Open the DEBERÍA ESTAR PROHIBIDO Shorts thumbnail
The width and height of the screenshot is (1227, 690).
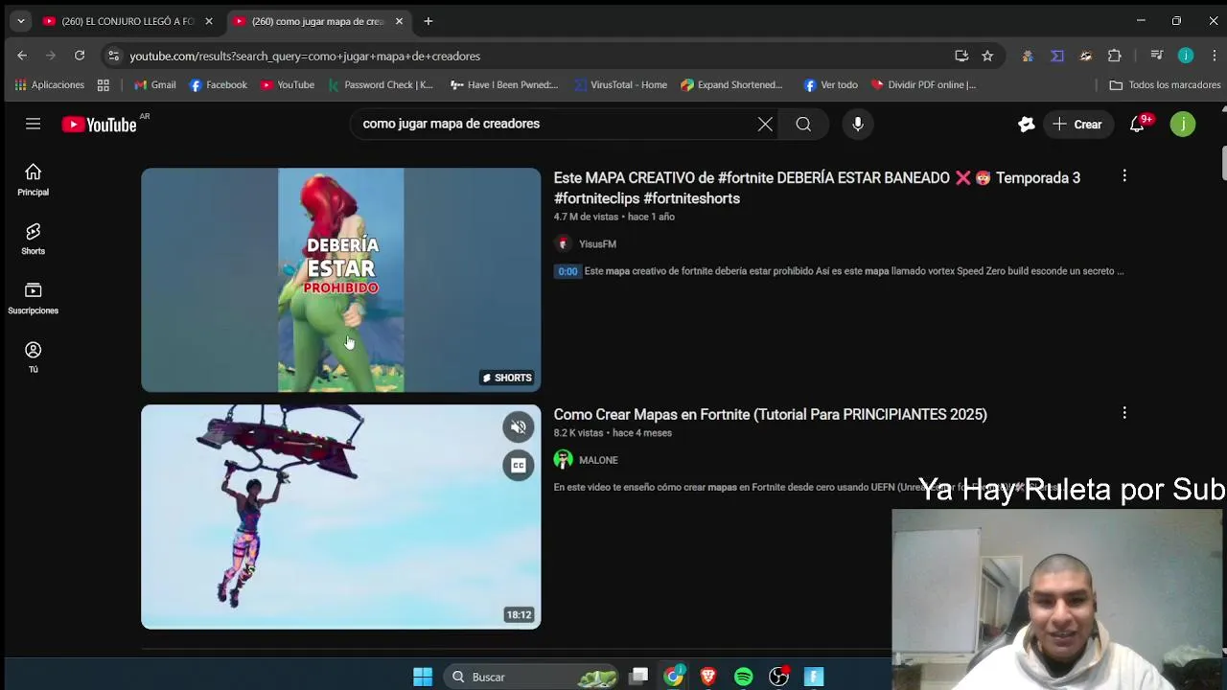(x=340, y=280)
